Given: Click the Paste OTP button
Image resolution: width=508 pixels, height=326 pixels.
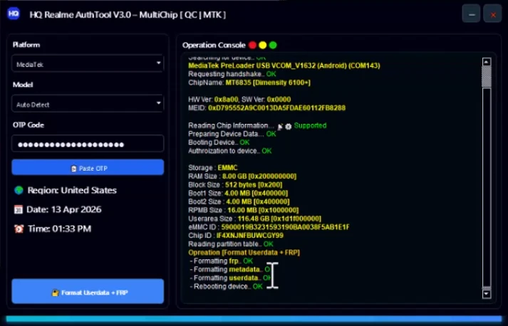Looking at the screenshot, I should [x=88, y=168].
